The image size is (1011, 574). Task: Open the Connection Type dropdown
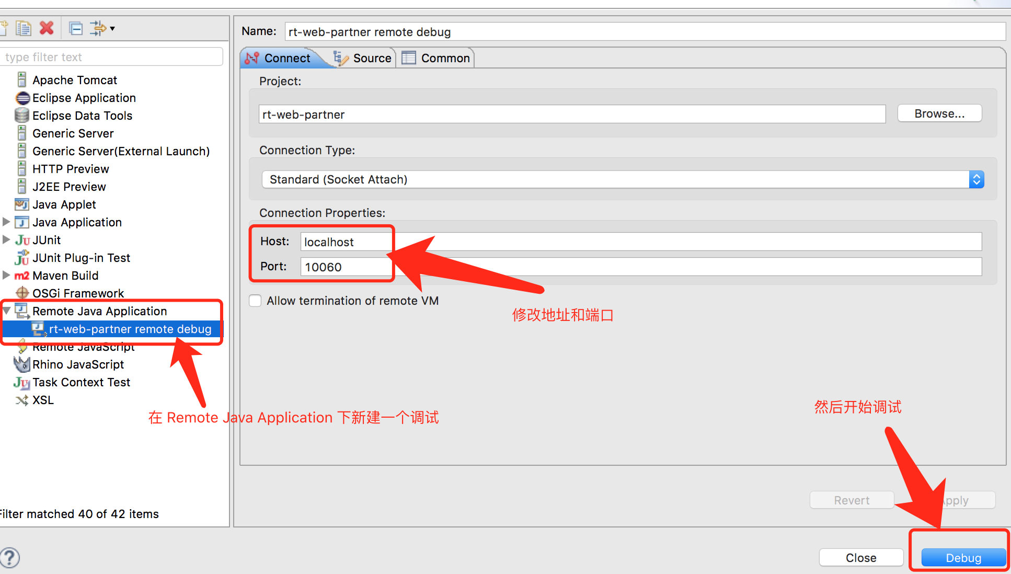click(x=623, y=179)
